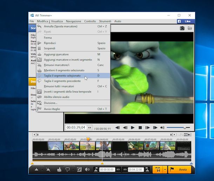Open the Visualizza menu
Screen dimensions: 214x181
57,21
